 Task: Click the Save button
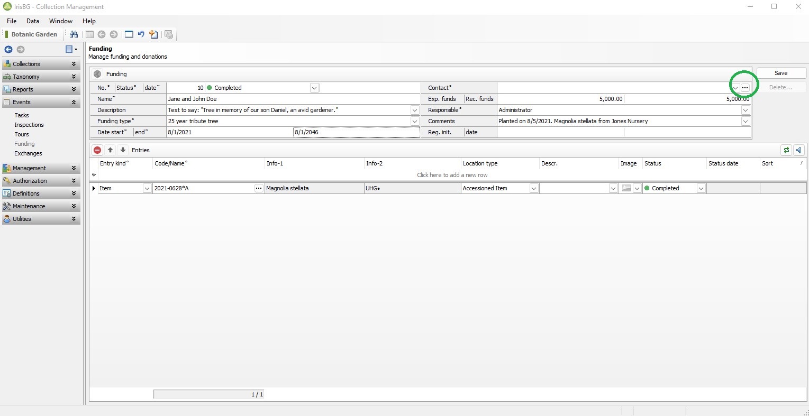point(781,73)
